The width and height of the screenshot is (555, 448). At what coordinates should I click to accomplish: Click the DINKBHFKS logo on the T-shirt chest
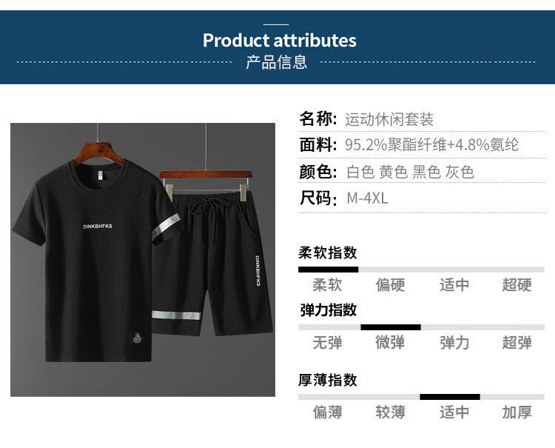[98, 227]
